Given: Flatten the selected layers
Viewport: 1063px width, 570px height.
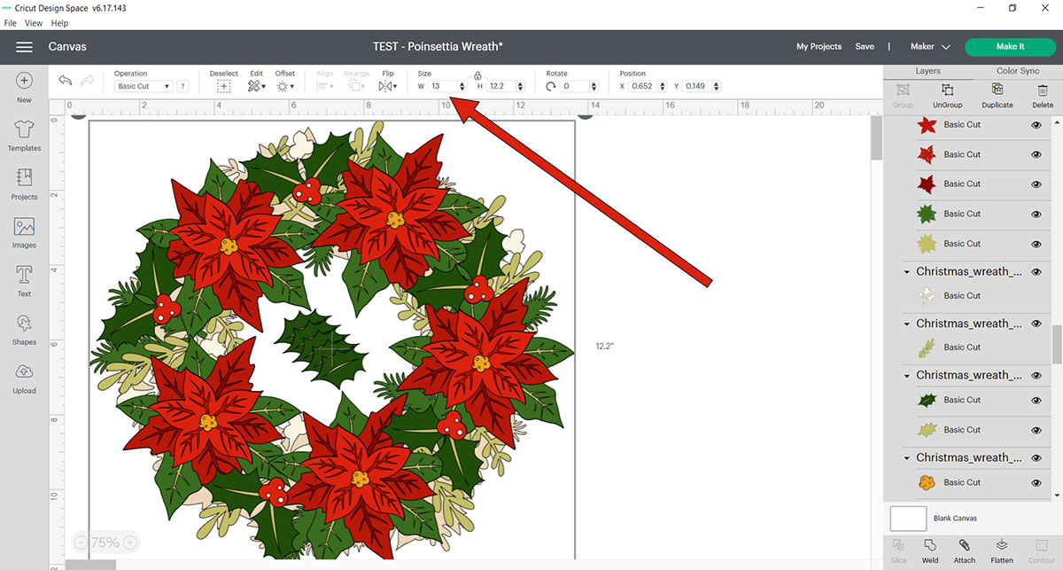Looking at the screenshot, I should pyautogui.click(x=1002, y=550).
